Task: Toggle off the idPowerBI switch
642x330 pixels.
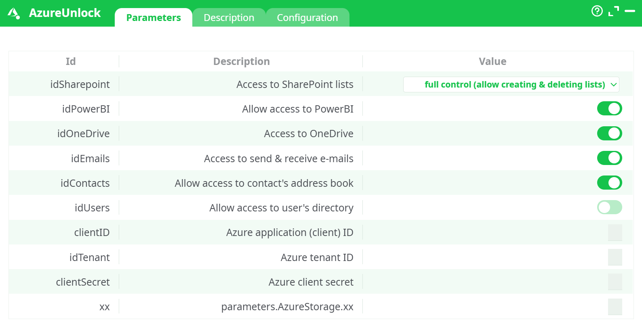Action: click(609, 109)
